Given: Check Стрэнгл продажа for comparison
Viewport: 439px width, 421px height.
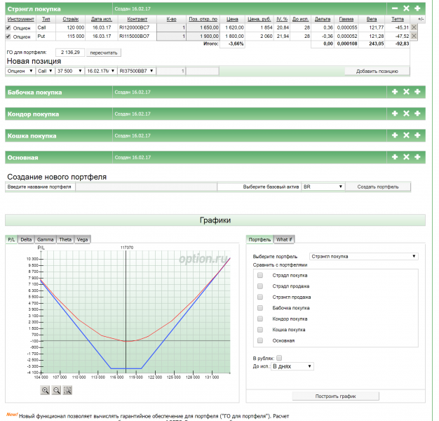Looking at the screenshot, I should (x=260, y=297).
